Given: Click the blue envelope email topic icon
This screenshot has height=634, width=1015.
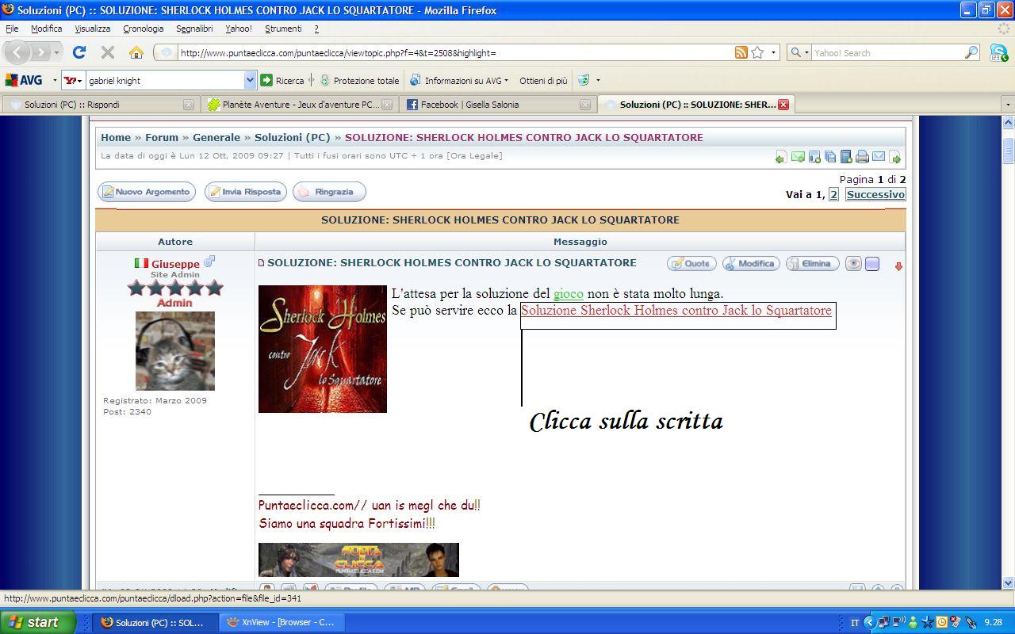Looking at the screenshot, I should [x=879, y=157].
